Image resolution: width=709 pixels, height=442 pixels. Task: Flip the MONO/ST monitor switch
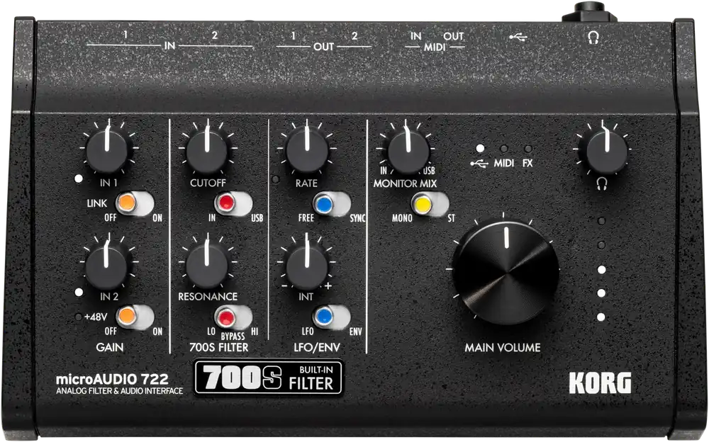[x=430, y=205]
